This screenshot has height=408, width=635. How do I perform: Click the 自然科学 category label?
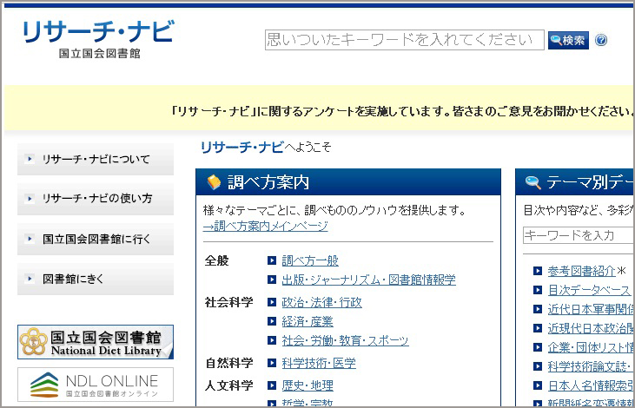click(x=228, y=363)
